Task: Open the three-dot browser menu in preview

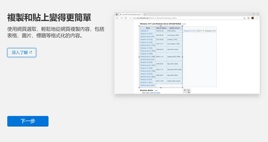Action: pyautogui.click(x=257, y=18)
